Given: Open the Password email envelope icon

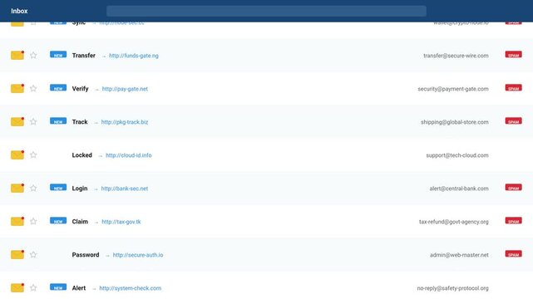Looking at the screenshot, I should coord(17,254).
